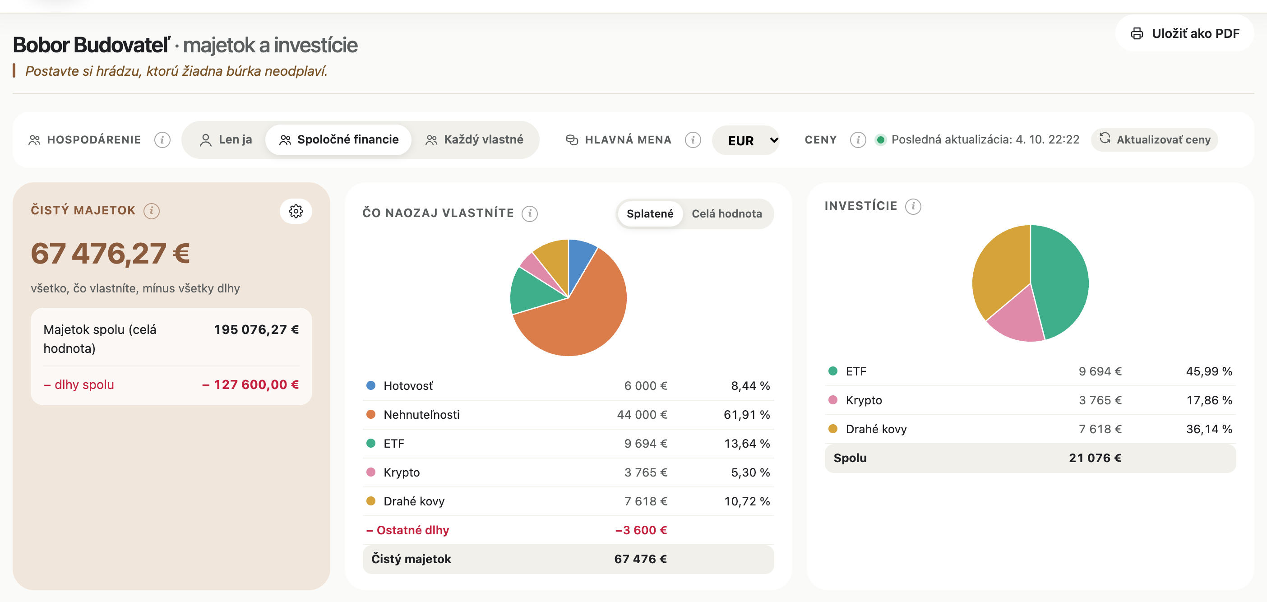Click the Drahé kovy 36,14 % percentage
Screen dimensions: 1267x602
pos(1209,429)
